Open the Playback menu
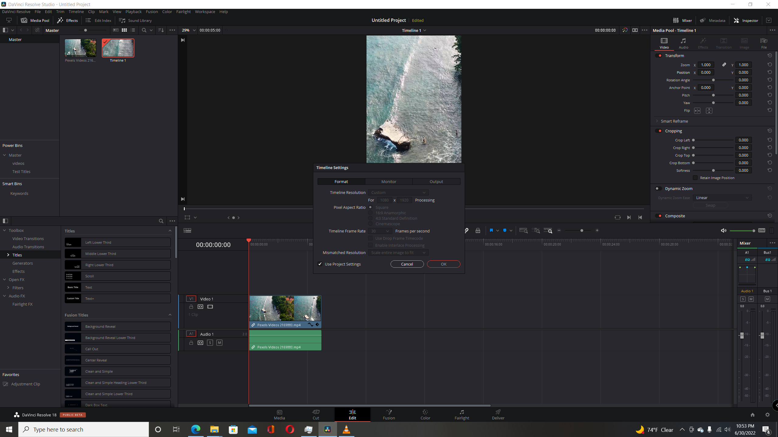Image resolution: width=778 pixels, height=437 pixels. (133, 12)
